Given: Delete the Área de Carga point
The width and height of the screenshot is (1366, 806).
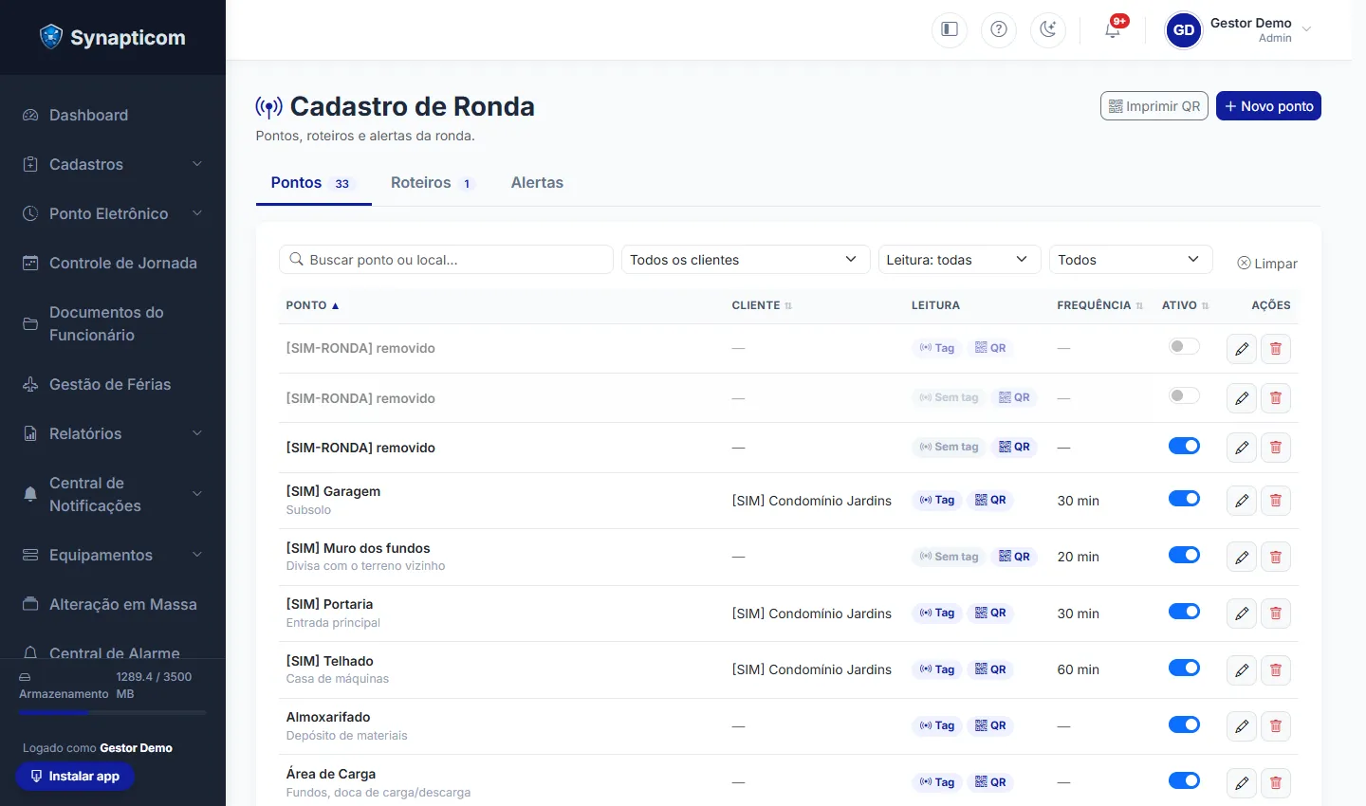Looking at the screenshot, I should tap(1276, 783).
